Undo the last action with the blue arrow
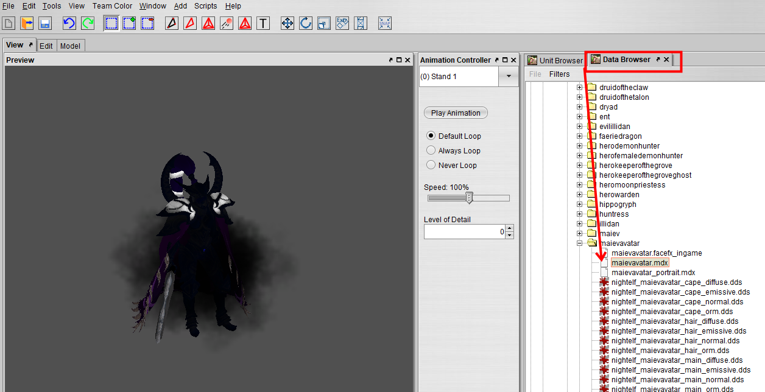Image resolution: width=765 pixels, height=392 pixels. [69, 23]
